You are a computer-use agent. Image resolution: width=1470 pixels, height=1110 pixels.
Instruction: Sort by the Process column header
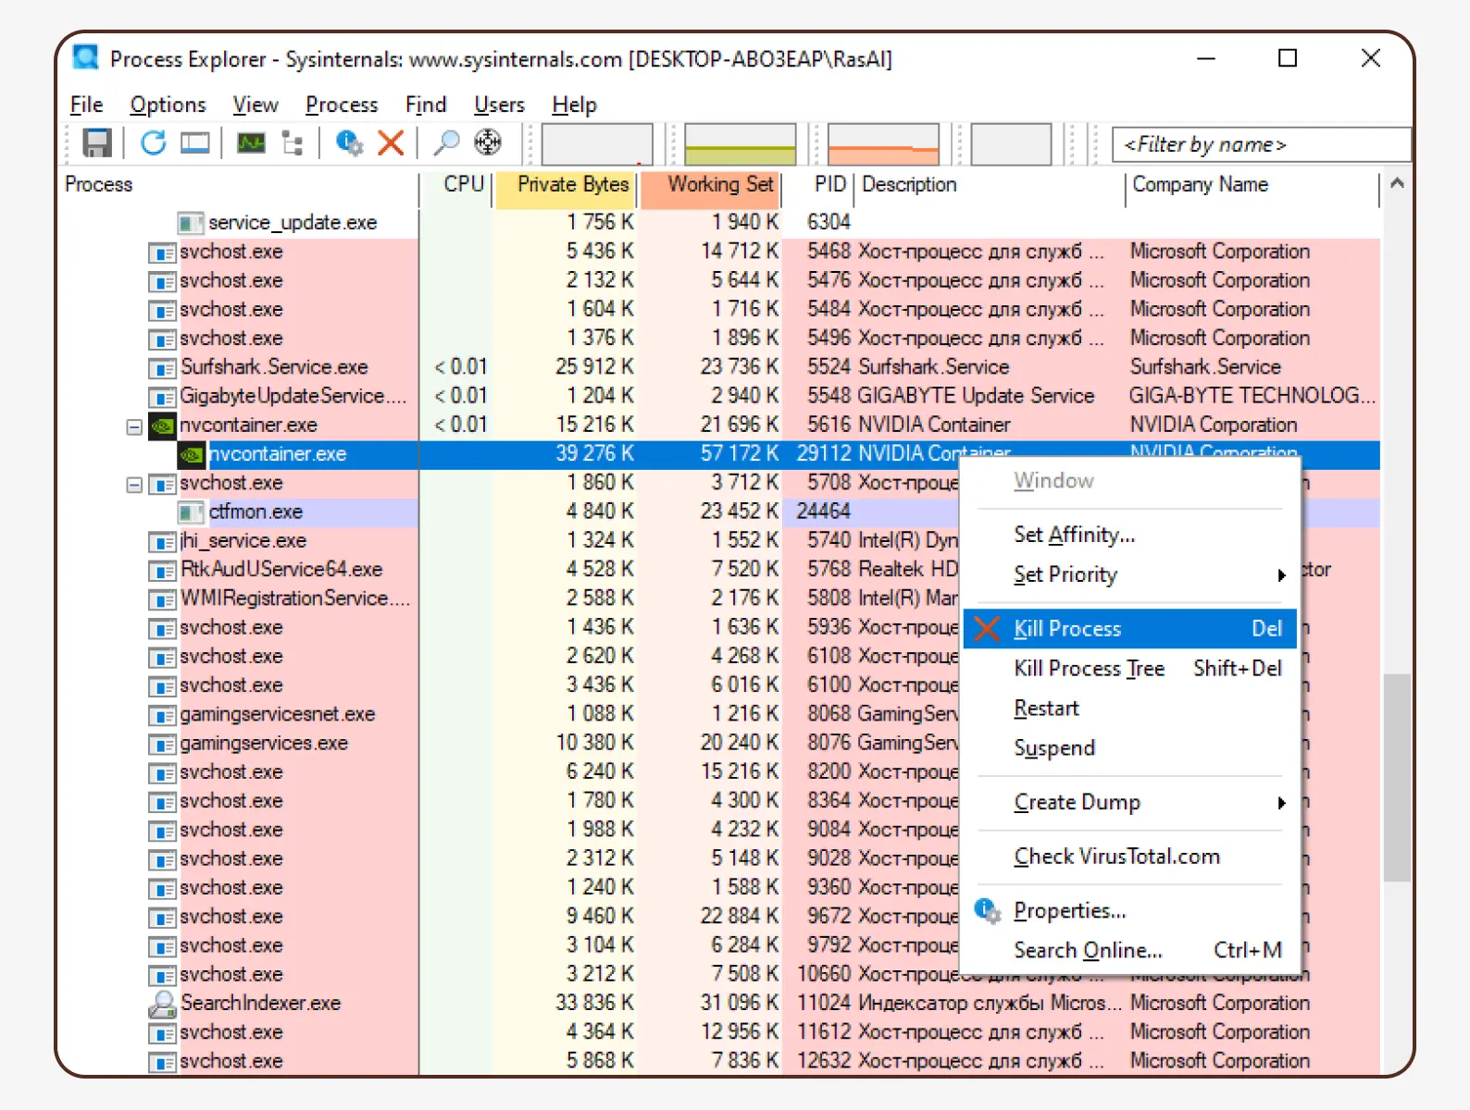[x=241, y=185]
